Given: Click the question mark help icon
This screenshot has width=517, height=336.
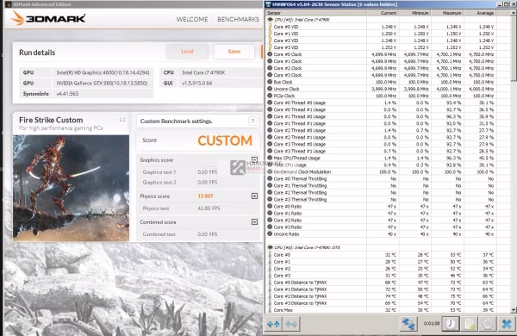Looking at the screenshot, I should (252, 121).
